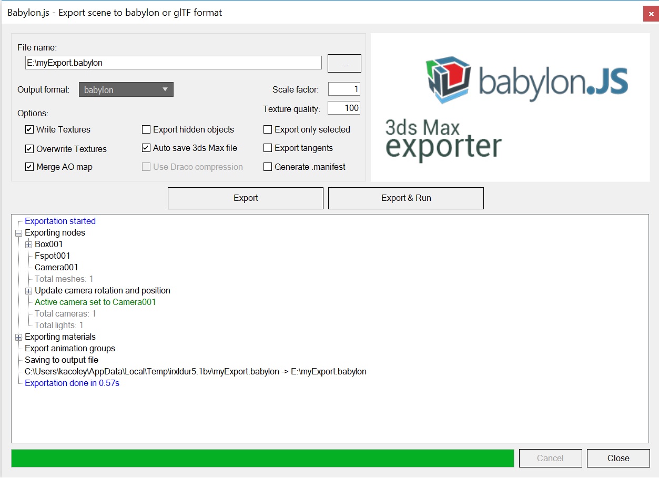The height and width of the screenshot is (478, 659).
Task: Enable Export hidden objects
Action: 146,129
